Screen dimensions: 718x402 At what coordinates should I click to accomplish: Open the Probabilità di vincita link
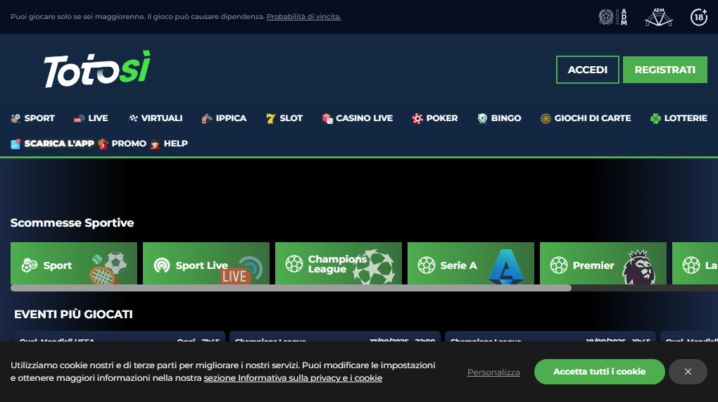click(x=303, y=16)
